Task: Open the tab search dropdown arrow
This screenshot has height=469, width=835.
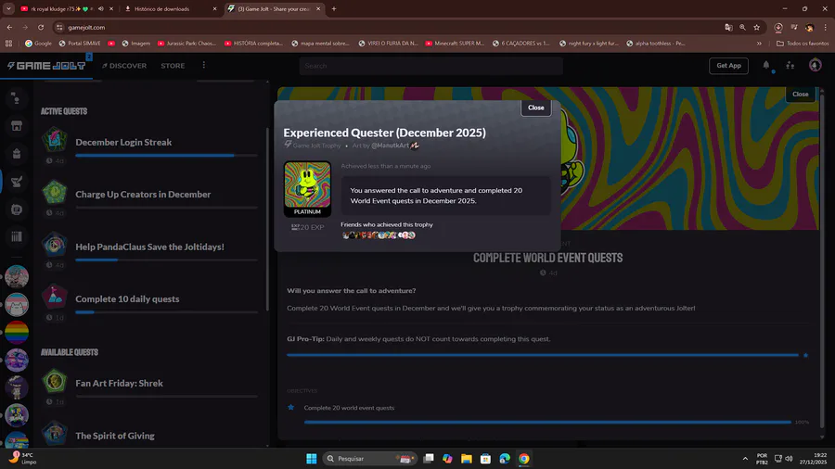Action: [8, 9]
